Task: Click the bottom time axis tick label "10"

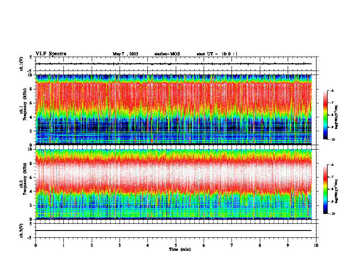Action: coord(316,245)
